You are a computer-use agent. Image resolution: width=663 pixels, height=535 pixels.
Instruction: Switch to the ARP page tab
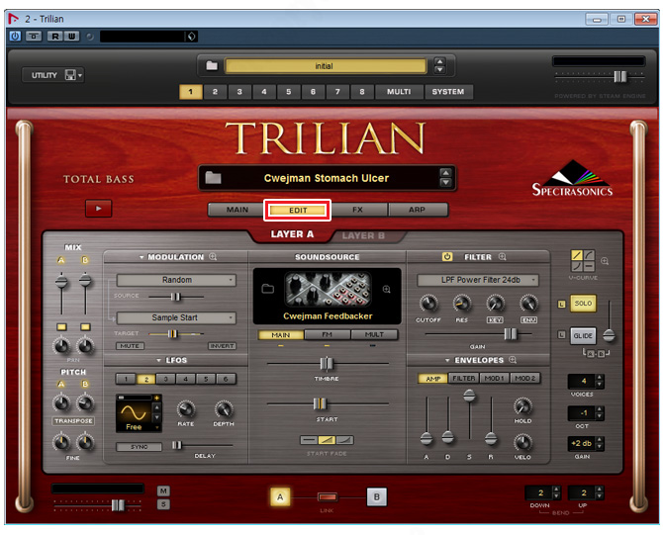417,210
